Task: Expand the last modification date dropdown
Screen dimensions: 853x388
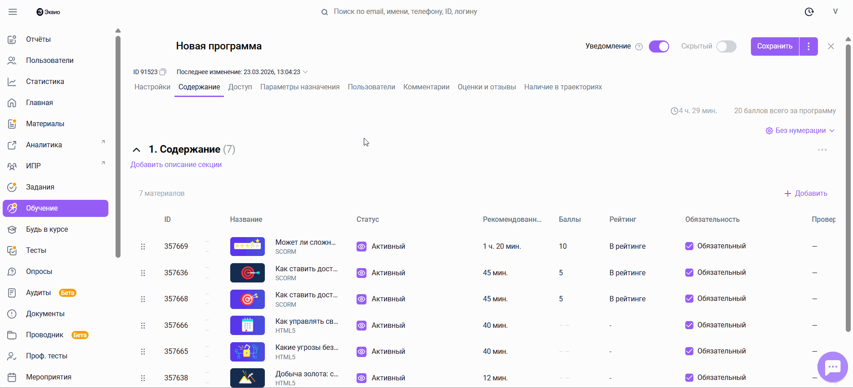Action: point(305,72)
